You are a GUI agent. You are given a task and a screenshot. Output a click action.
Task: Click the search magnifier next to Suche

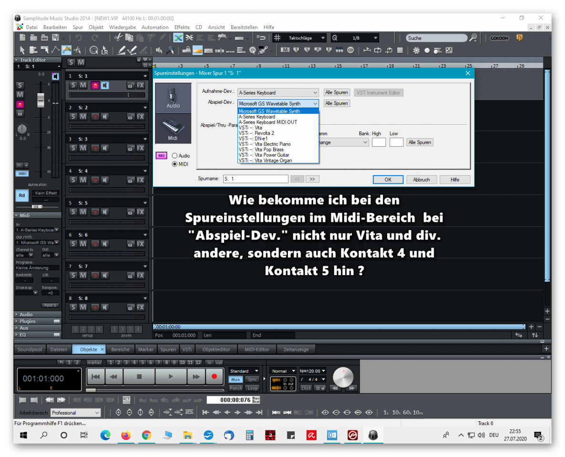coord(473,38)
